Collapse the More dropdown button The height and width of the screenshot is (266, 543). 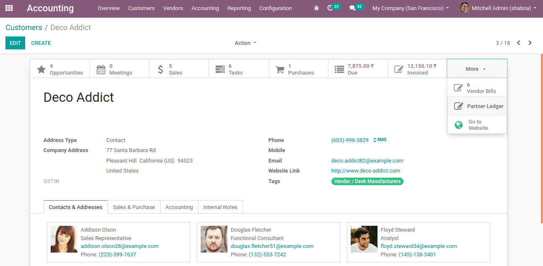coord(477,69)
